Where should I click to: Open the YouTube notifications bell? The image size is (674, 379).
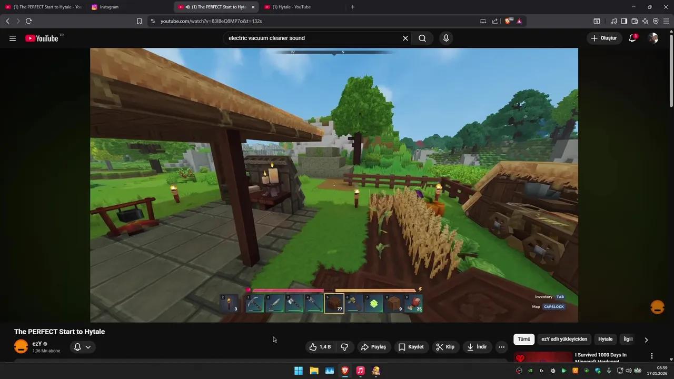pyautogui.click(x=632, y=38)
